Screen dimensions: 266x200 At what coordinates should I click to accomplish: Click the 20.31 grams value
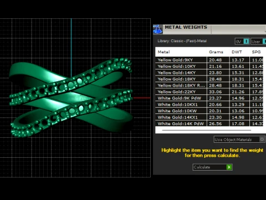tap(215, 111)
